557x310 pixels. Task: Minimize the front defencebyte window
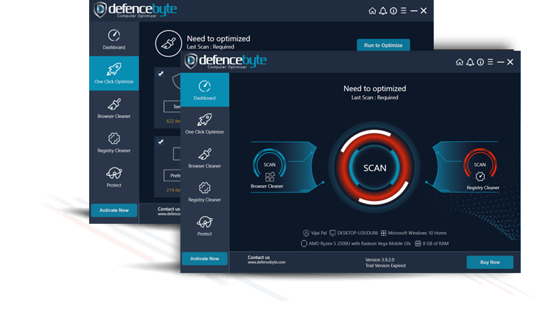[x=501, y=62]
